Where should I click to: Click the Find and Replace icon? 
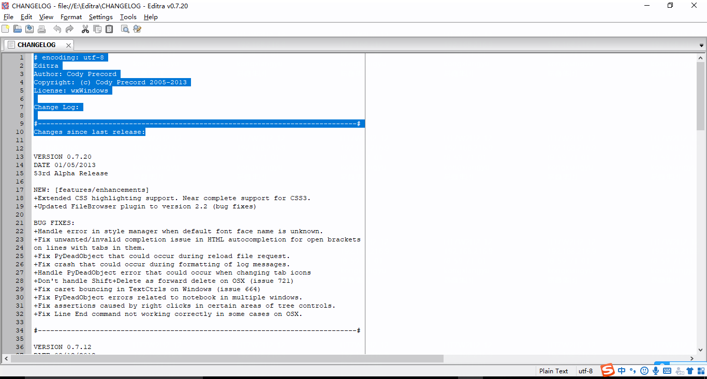137,29
